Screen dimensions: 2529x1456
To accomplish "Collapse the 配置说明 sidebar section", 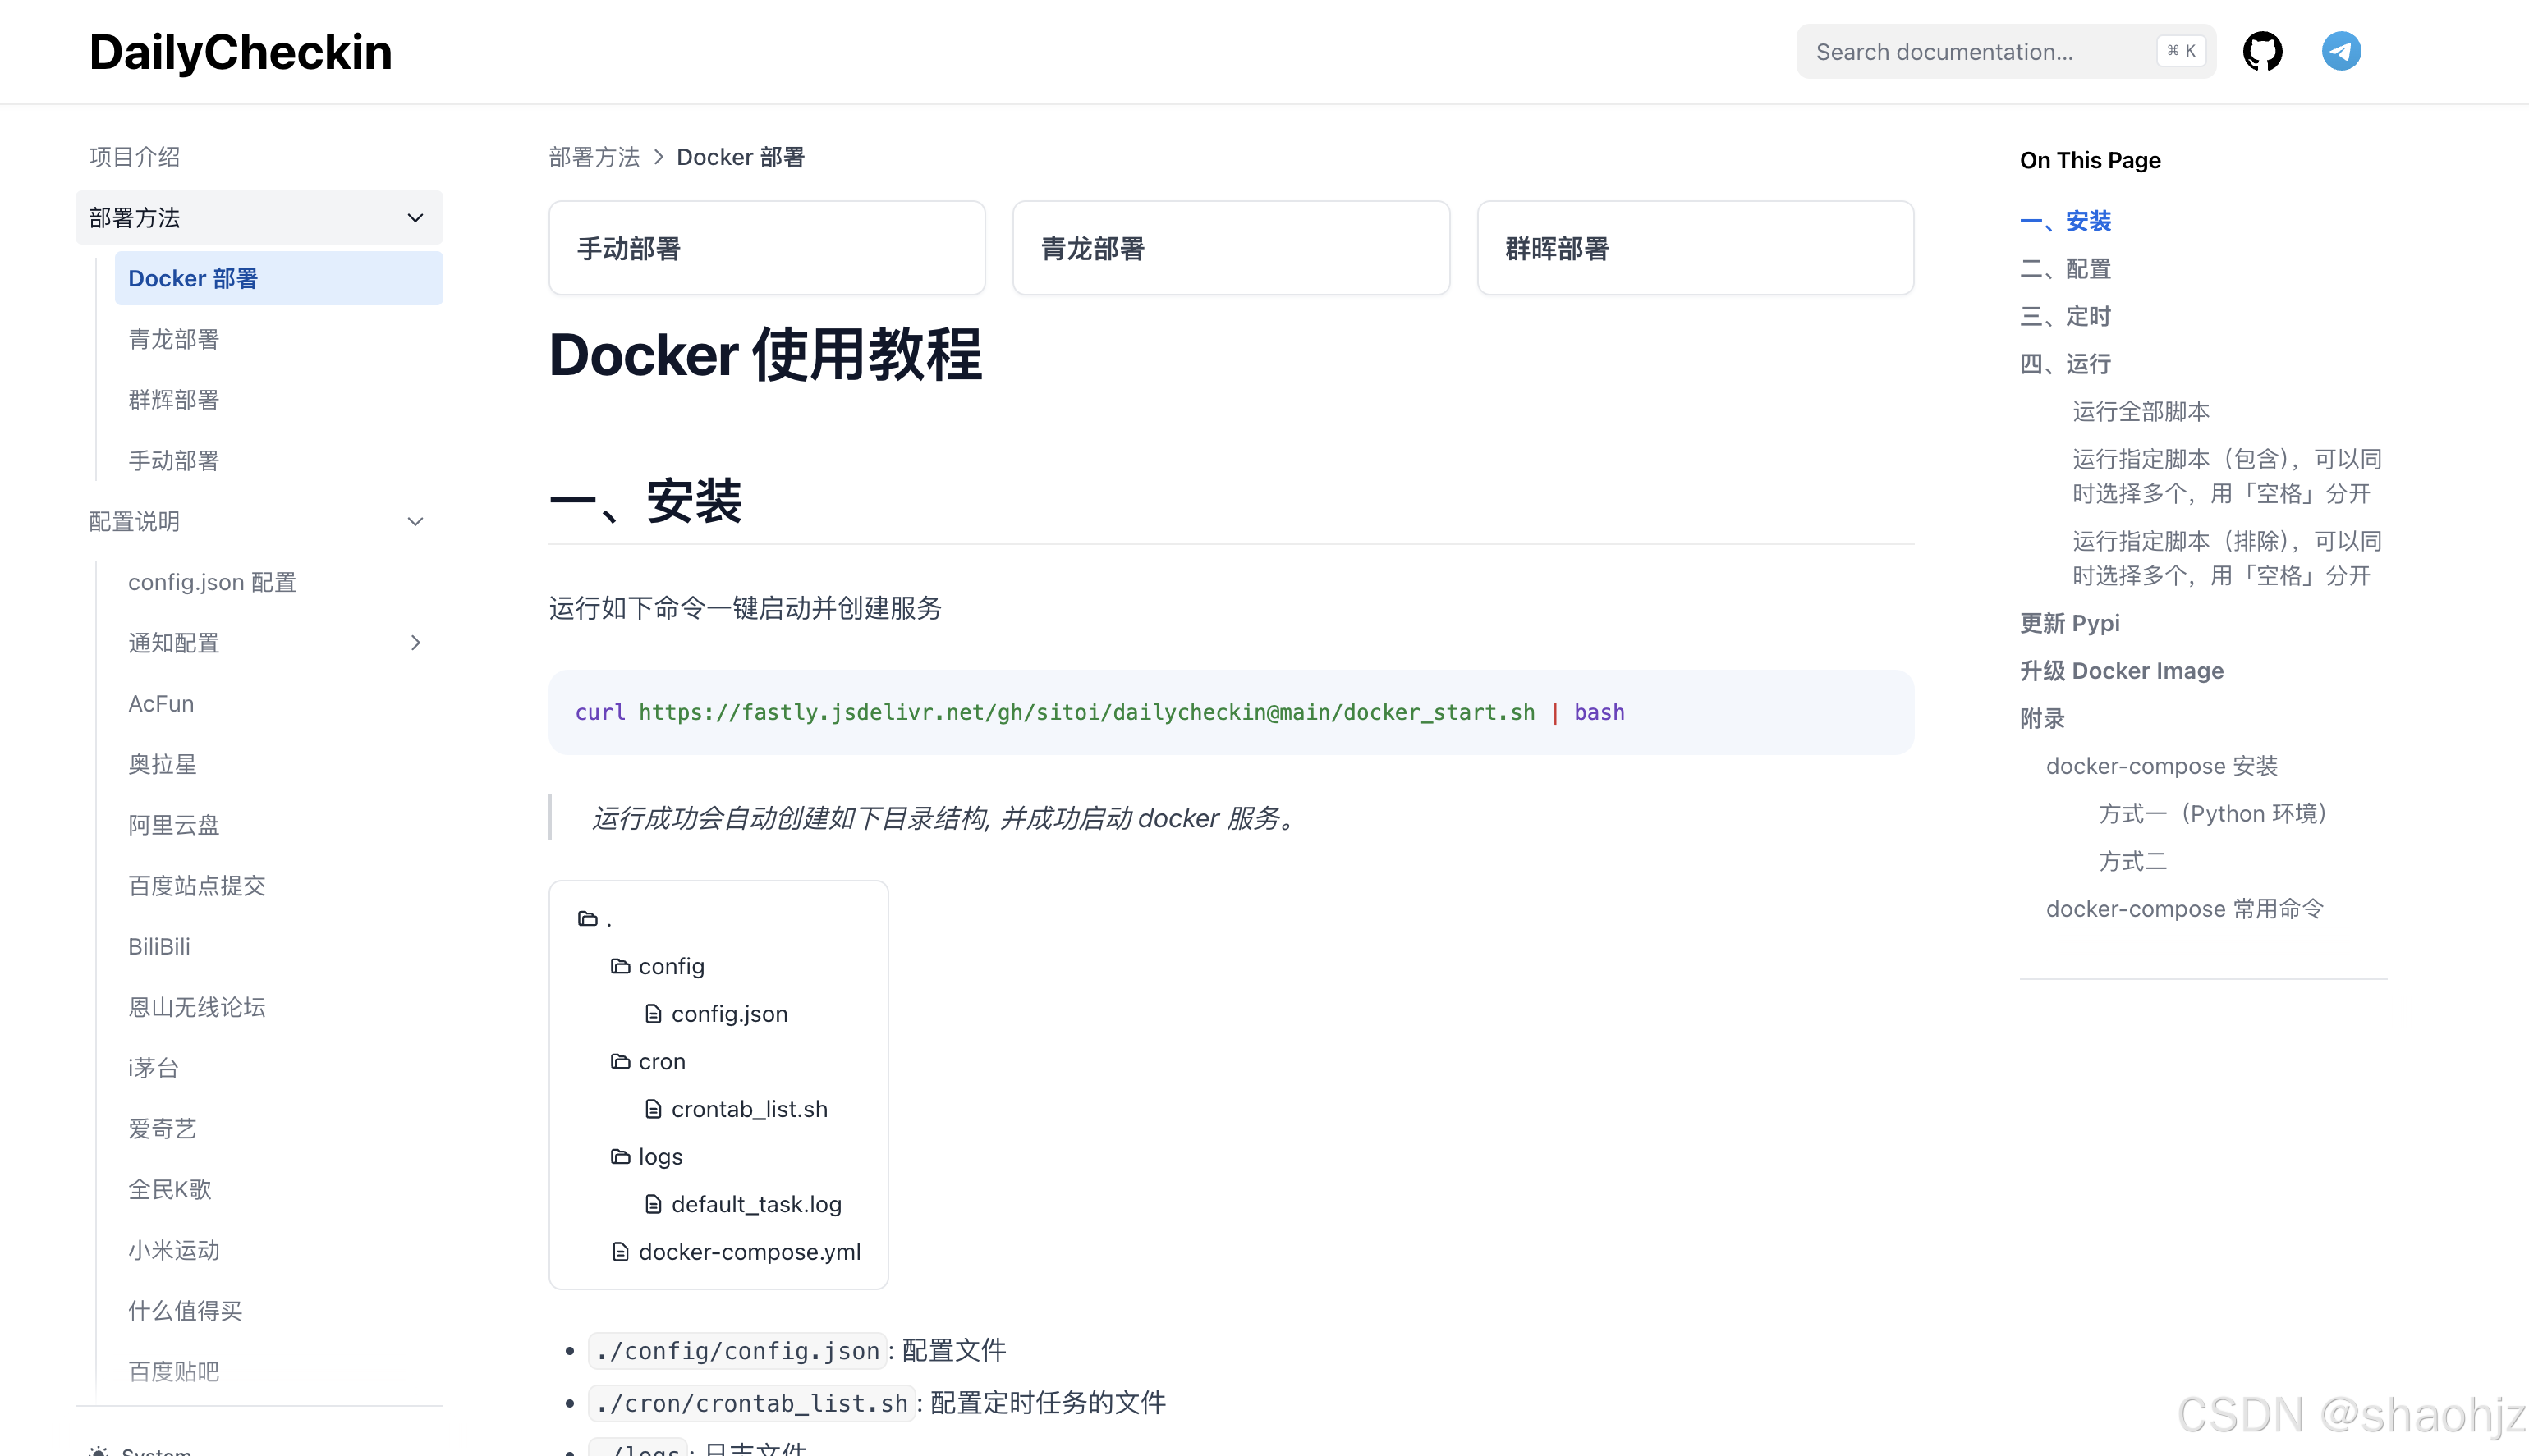I will pyautogui.click(x=415, y=521).
